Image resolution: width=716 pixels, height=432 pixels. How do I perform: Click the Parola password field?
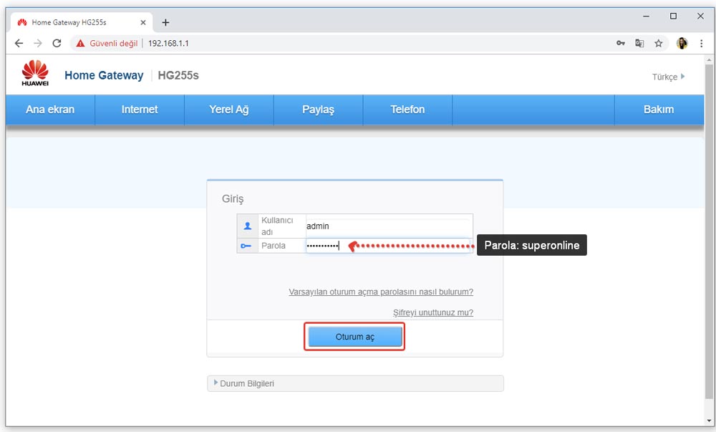click(x=388, y=246)
